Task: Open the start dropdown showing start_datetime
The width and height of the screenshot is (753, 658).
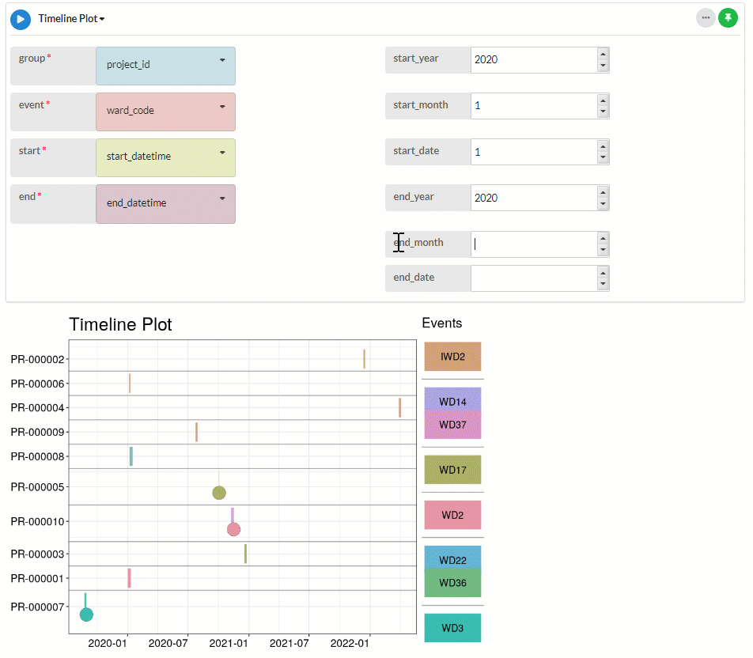Action: pyautogui.click(x=165, y=157)
